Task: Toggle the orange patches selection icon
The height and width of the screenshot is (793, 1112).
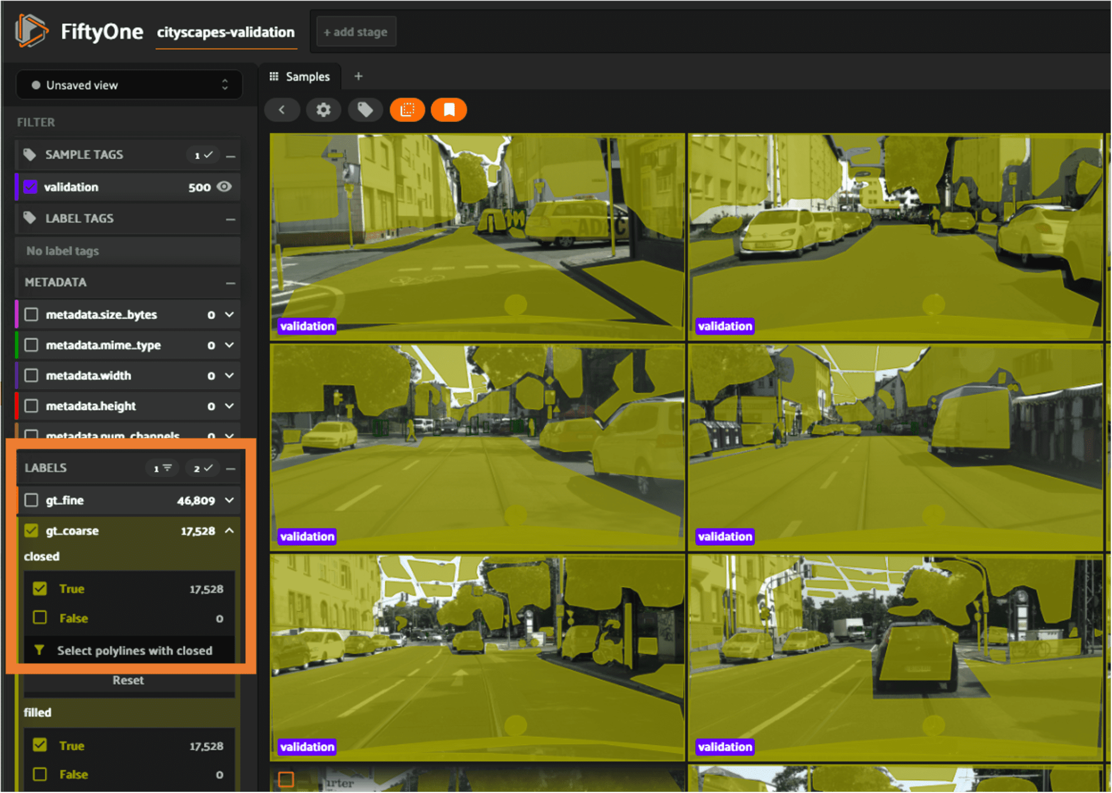Action: [407, 110]
